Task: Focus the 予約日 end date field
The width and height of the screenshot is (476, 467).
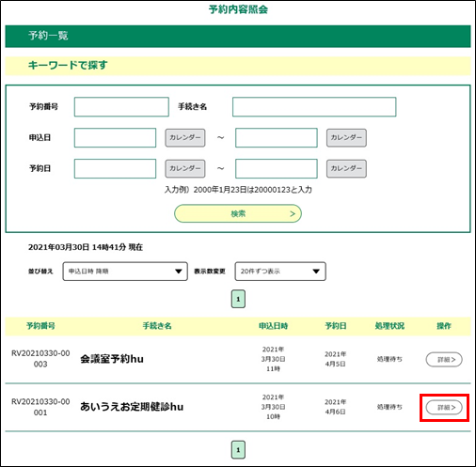Action: [277, 168]
